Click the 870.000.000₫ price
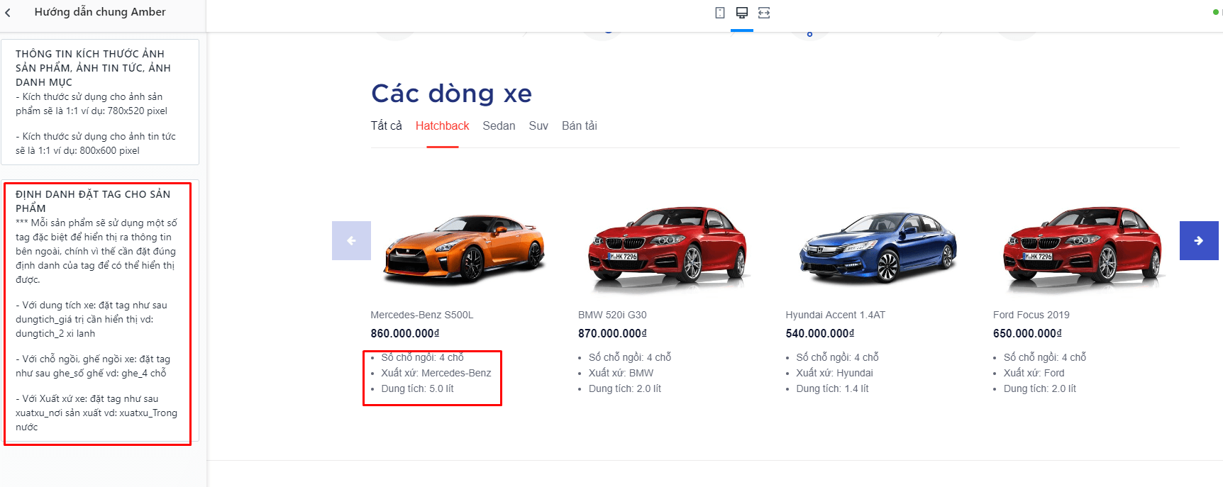The image size is (1223, 487). pyautogui.click(x=612, y=333)
